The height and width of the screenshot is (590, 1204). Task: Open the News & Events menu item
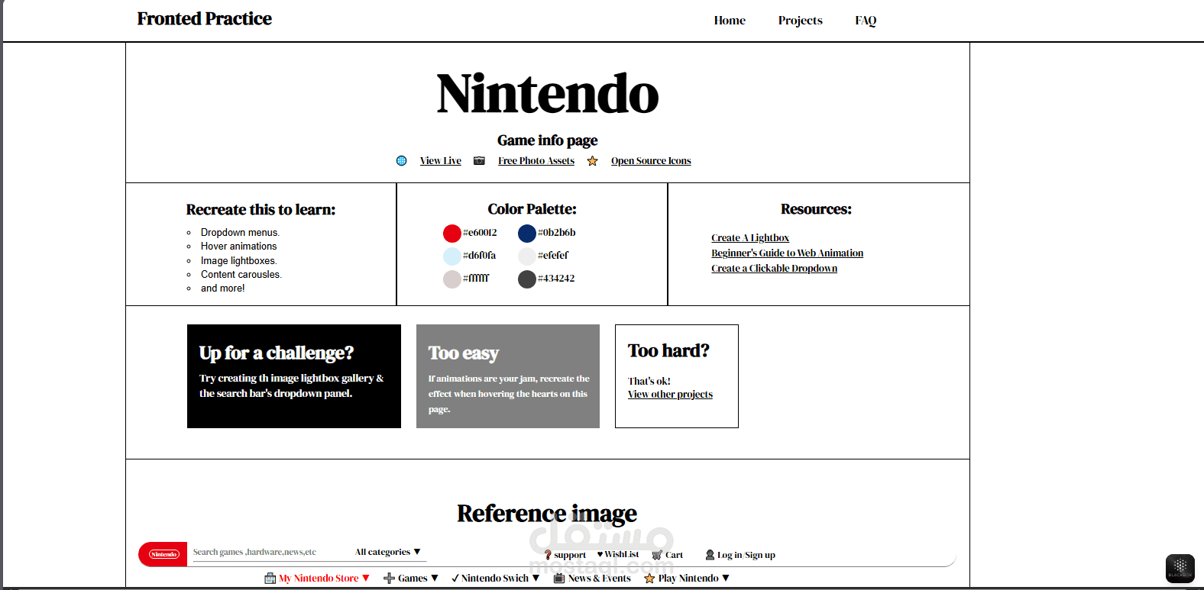point(600,578)
